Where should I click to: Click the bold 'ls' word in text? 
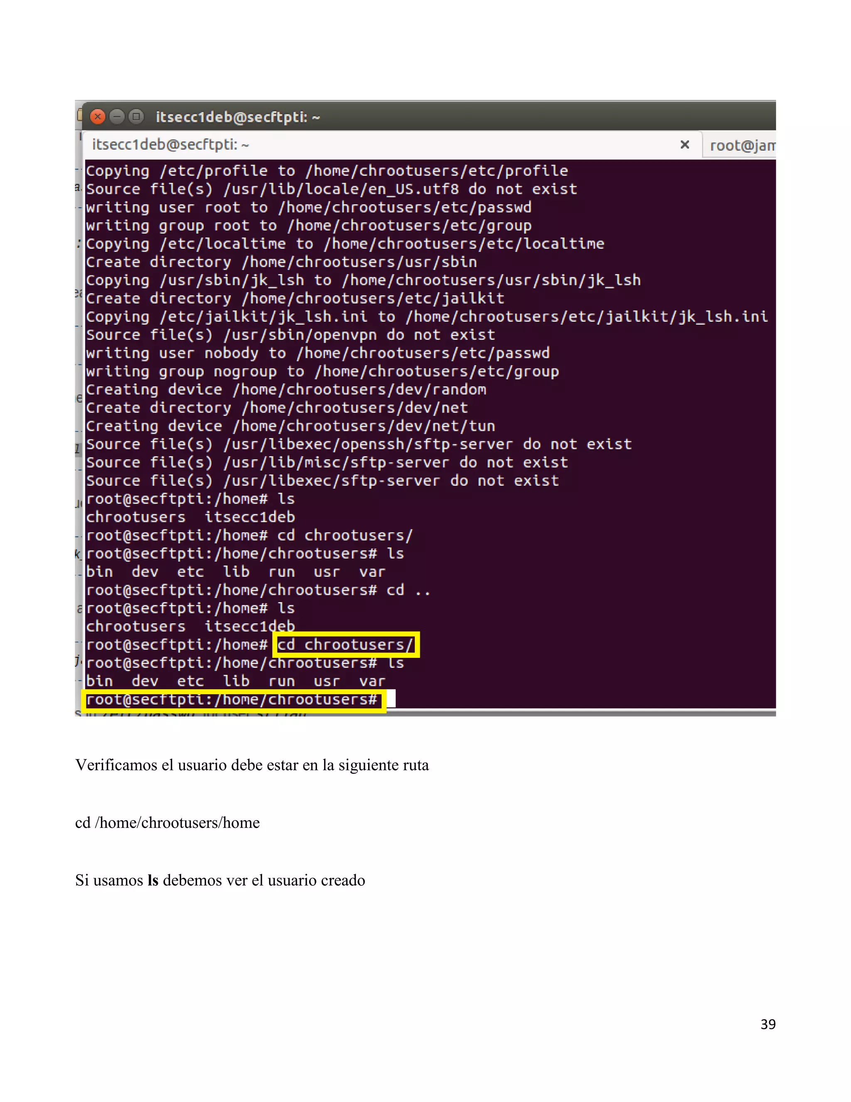(153, 880)
